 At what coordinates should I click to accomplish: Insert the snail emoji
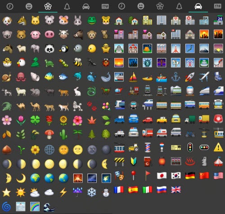point(7,77)
